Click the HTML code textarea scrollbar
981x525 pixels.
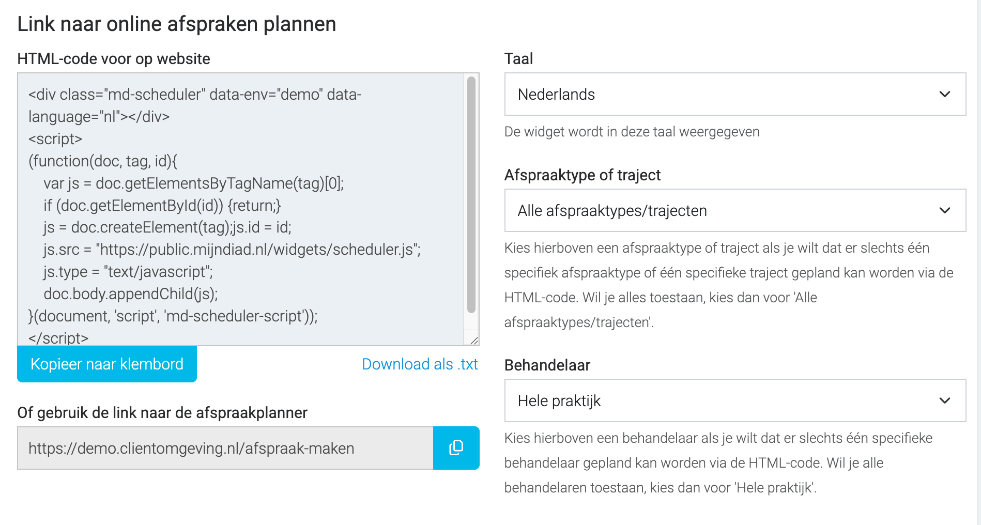(471, 195)
